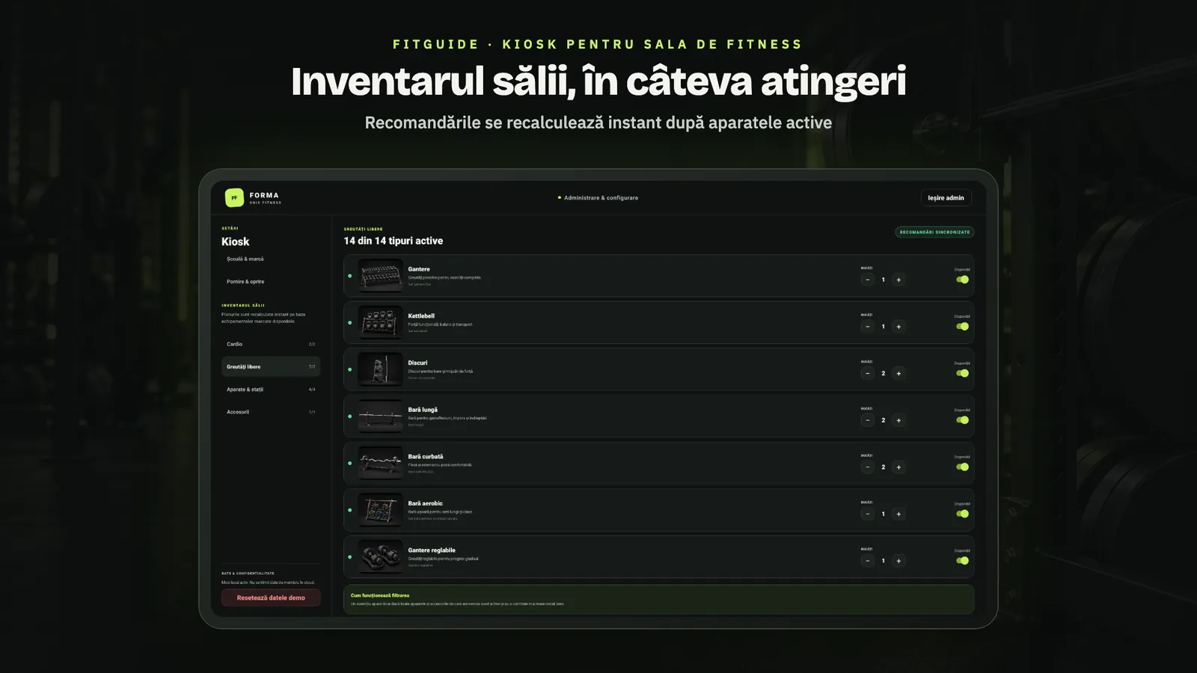Viewport: 1197px width, 673px height.
Task: Increase the Gantere quantity with plus
Action: [x=898, y=280]
